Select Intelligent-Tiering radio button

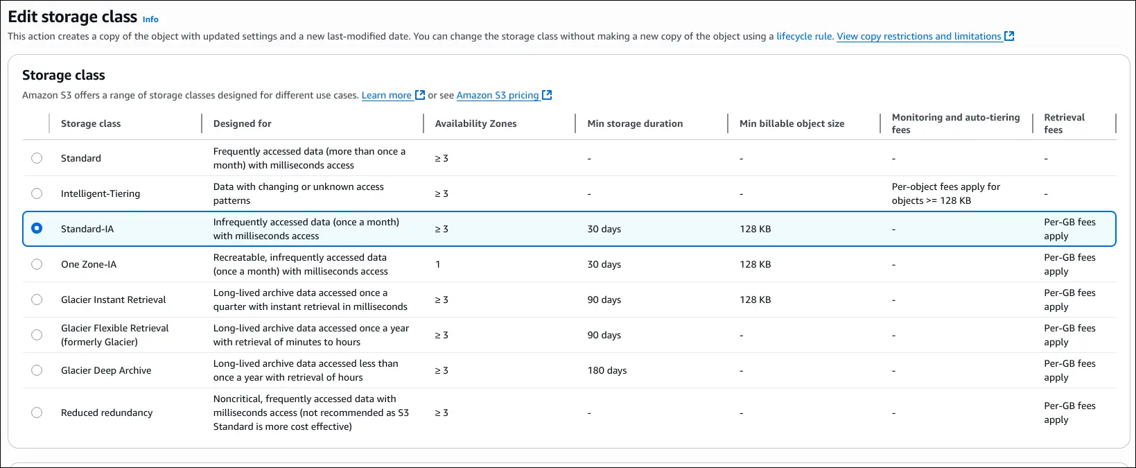[37, 193]
